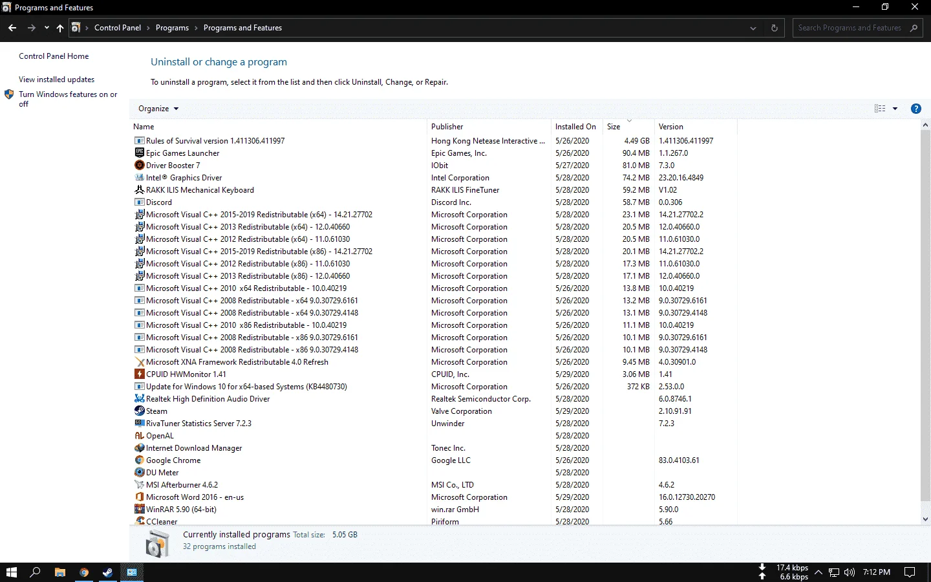Change the view layout button
This screenshot has height=582, width=931.
[880, 109]
